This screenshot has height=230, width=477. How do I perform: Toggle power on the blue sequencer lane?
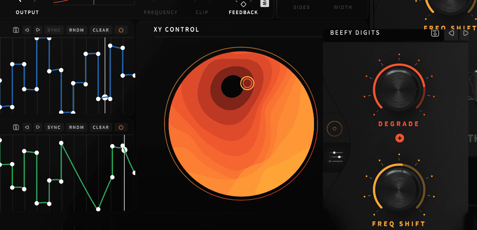pos(121,30)
